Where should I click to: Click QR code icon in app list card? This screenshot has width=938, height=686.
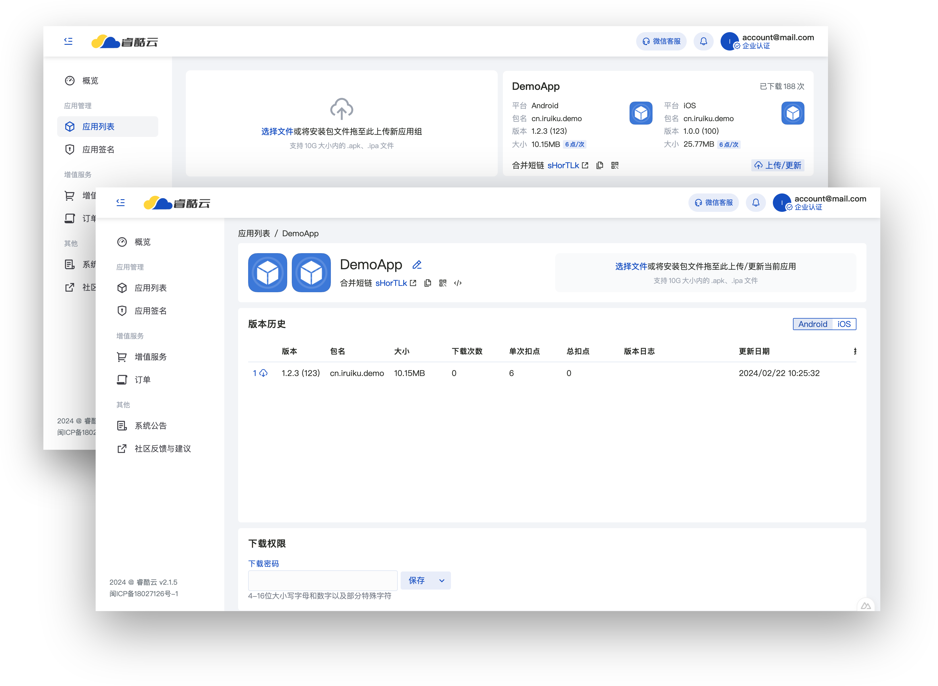(x=615, y=165)
